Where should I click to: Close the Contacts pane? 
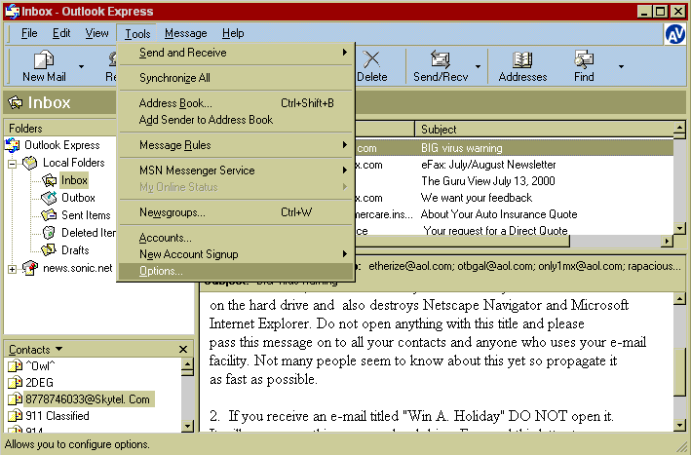183,350
